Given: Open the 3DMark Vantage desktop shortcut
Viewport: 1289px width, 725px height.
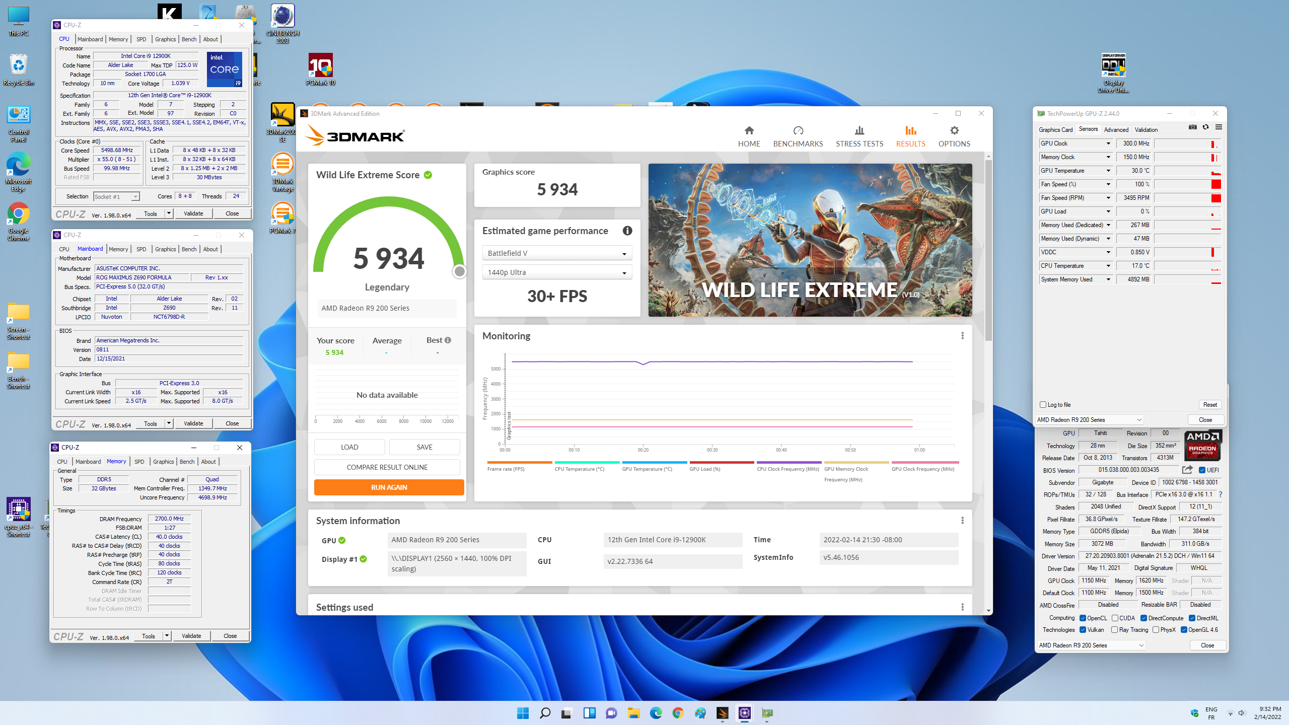Looking at the screenshot, I should point(282,173).
